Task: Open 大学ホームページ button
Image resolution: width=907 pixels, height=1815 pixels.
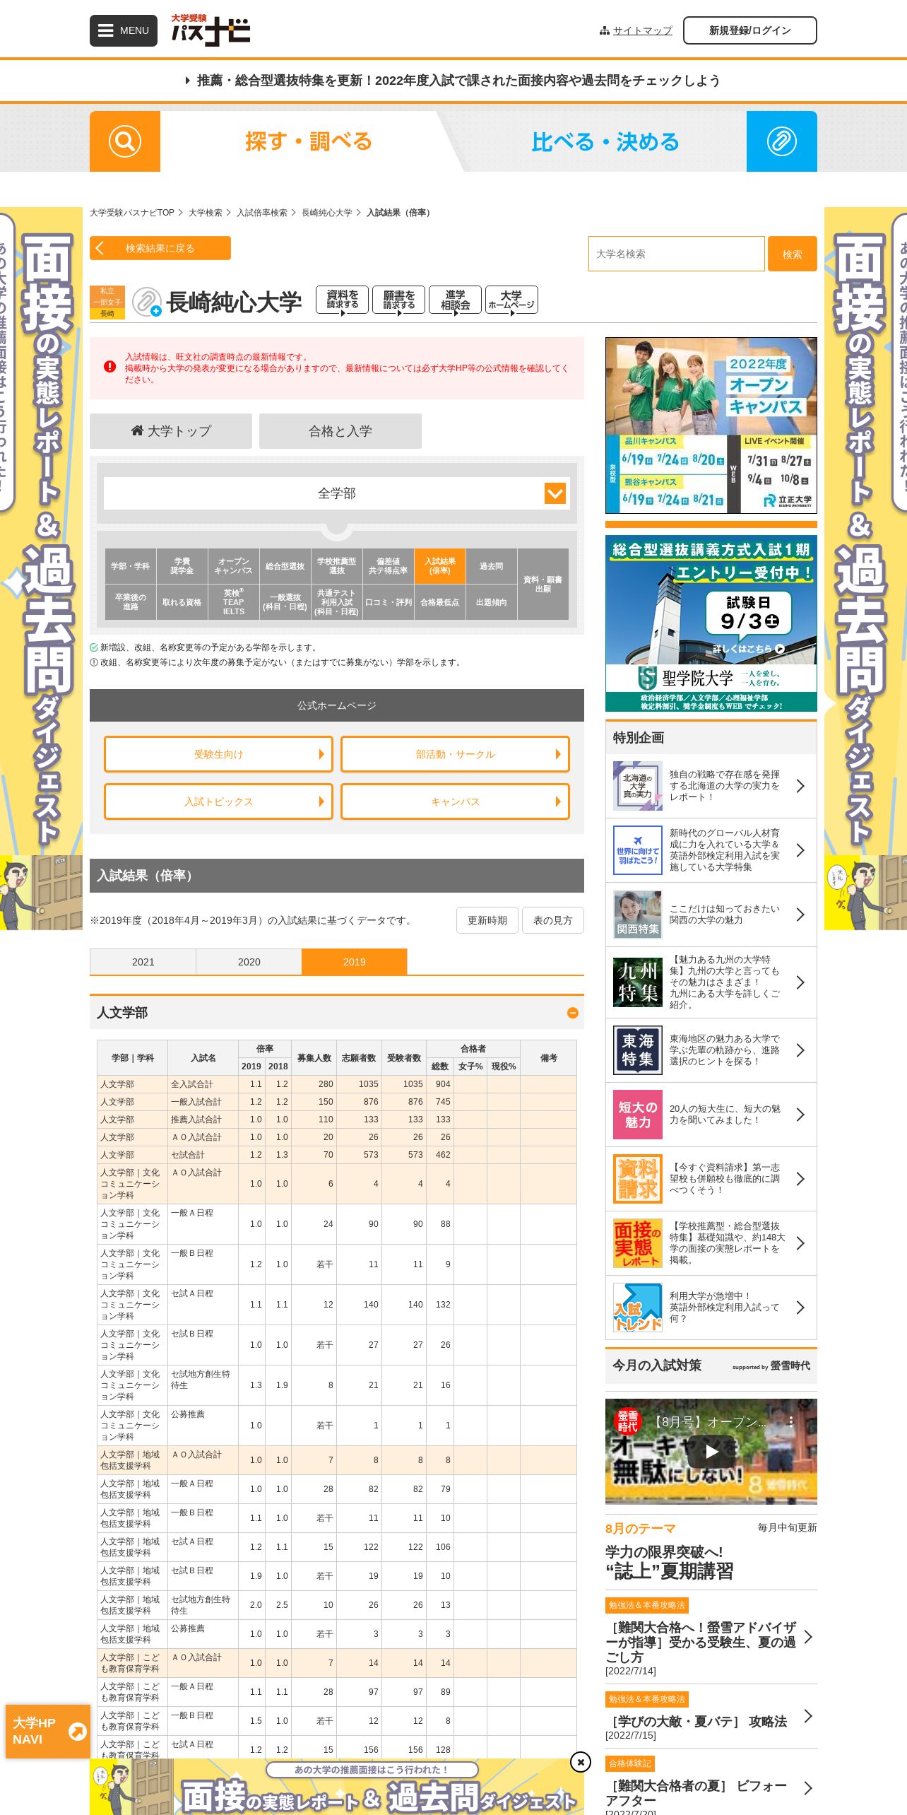Action: click(x=512, y=300)
